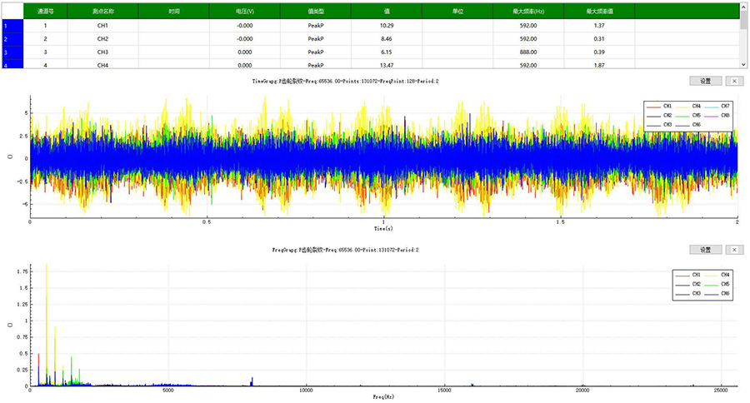Screen dimensions: 750x403
Task: Click the CH5 green legend entry in frequency graph
Action: pyautogui.click(x=719, y=285)
